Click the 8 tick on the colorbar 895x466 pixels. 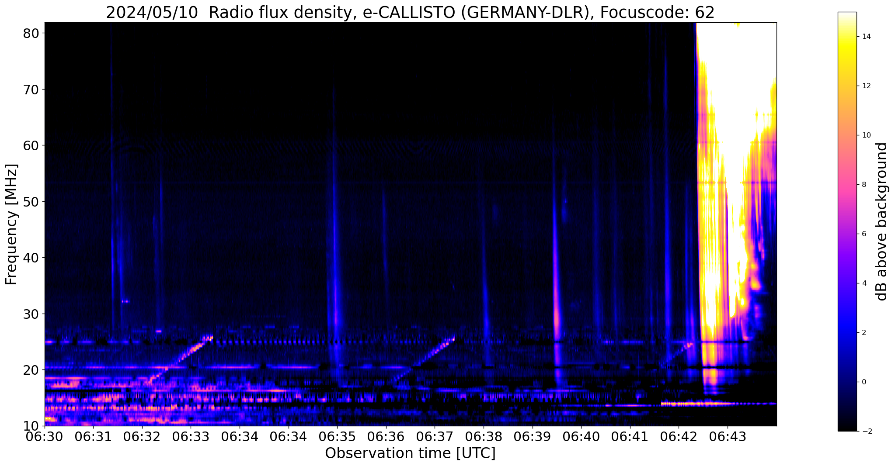coord(864,185)
